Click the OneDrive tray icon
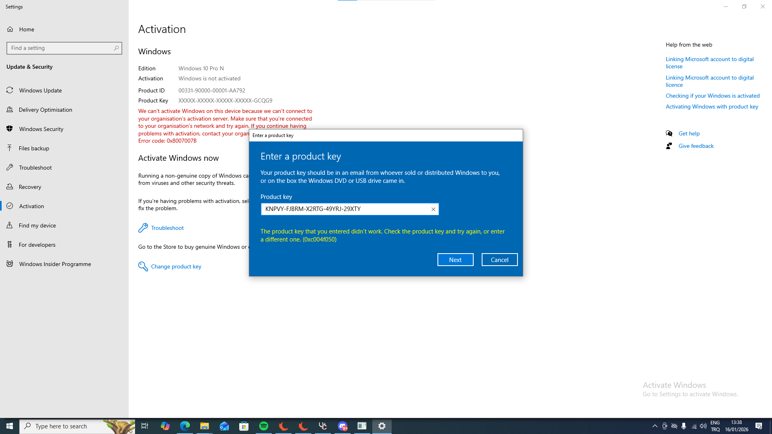Viewport: 772px width, 434px height. tap(674, 426)
